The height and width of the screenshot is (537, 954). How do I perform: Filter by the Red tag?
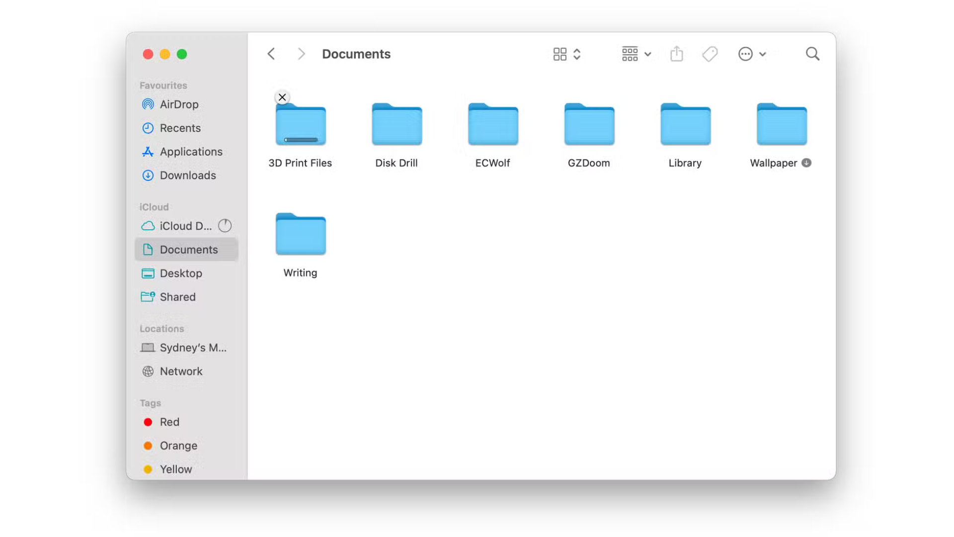(x=169, y=422)
